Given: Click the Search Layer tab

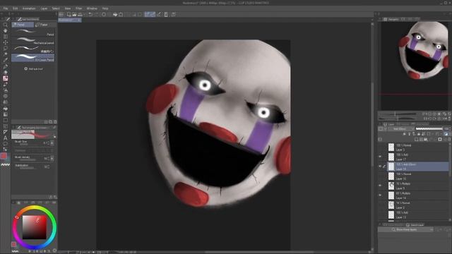Looking at the screenshot, I should click(x=415, y=225).
